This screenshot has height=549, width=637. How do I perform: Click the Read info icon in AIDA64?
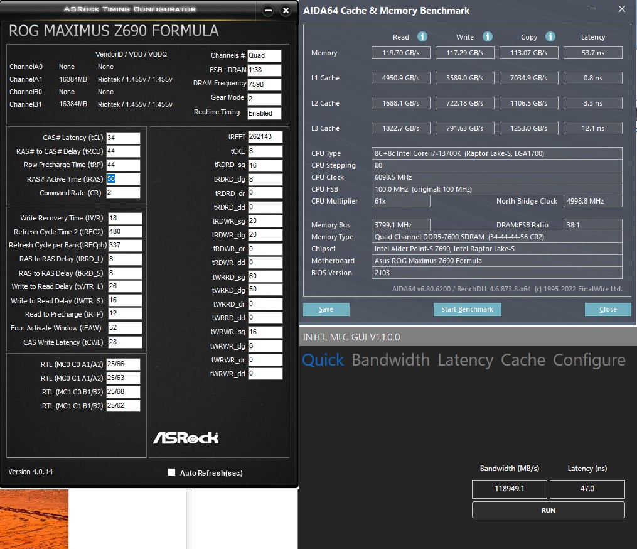[x=422, y=36]
